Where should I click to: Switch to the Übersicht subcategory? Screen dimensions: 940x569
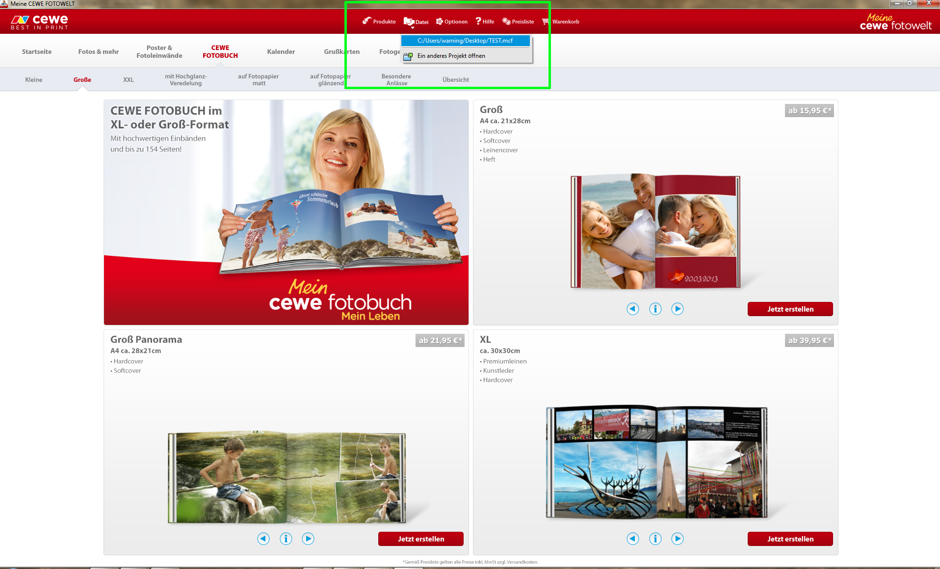(456, 79)
